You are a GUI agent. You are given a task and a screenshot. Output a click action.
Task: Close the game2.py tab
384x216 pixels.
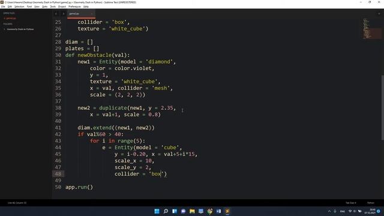click(x=92, y=14)
